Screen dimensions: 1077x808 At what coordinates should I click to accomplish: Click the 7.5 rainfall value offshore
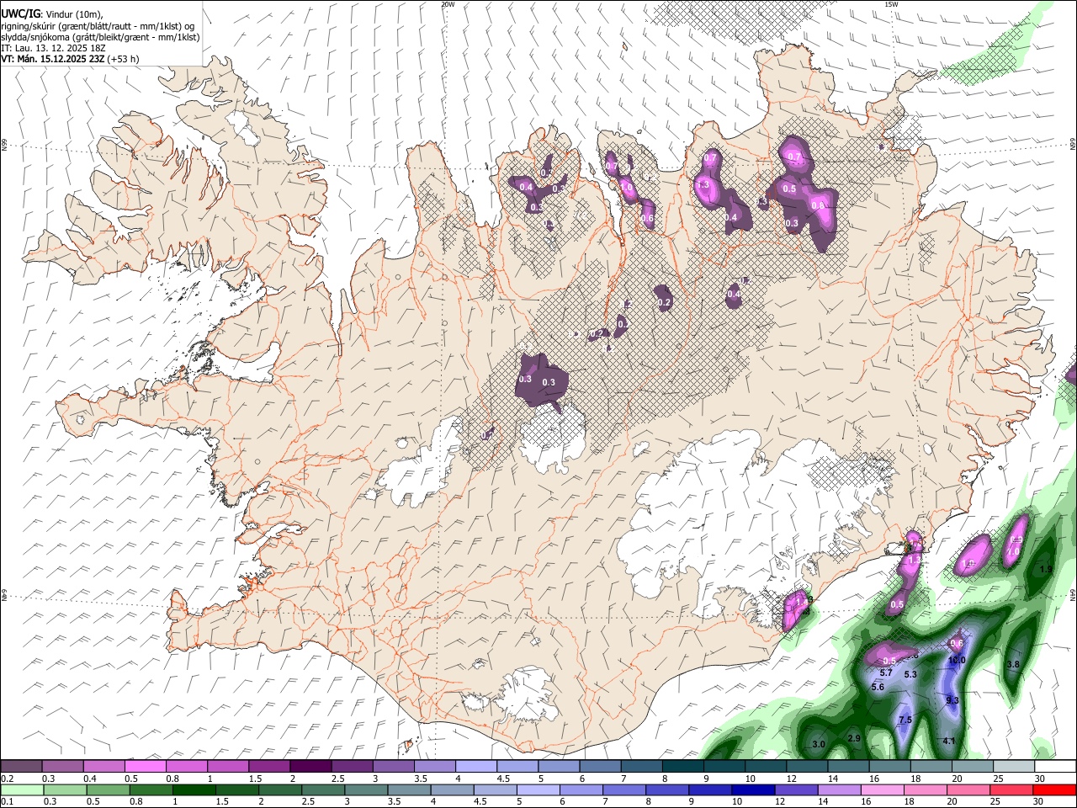tap(905, 720)
